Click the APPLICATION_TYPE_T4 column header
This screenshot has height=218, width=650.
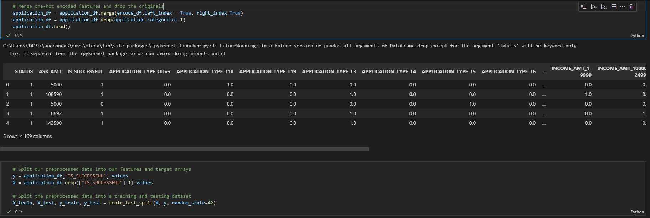[x=389, y=71]
